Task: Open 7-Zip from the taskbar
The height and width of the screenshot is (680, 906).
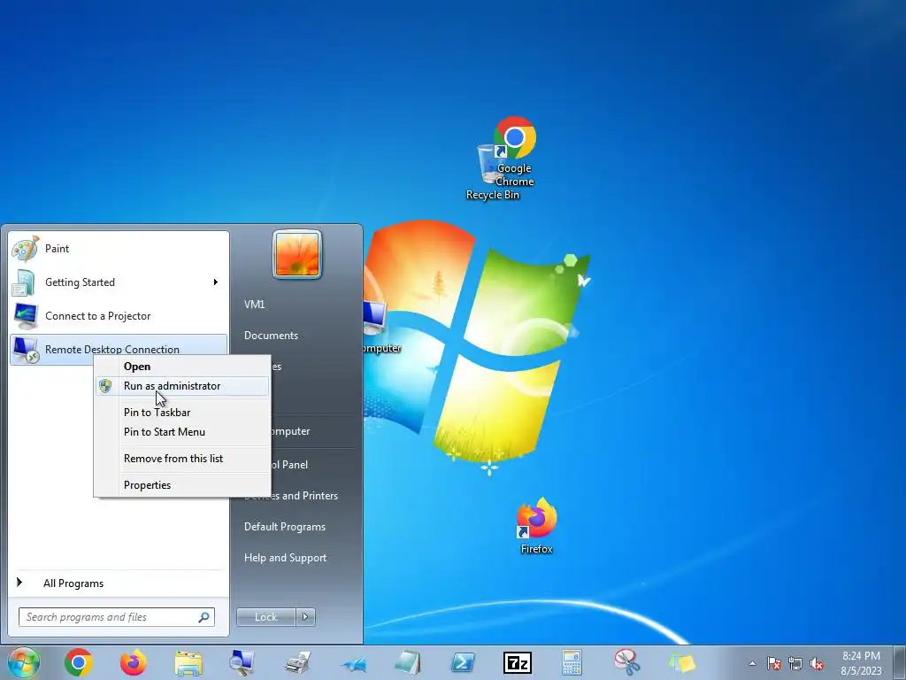Action: tap(517, 662)
